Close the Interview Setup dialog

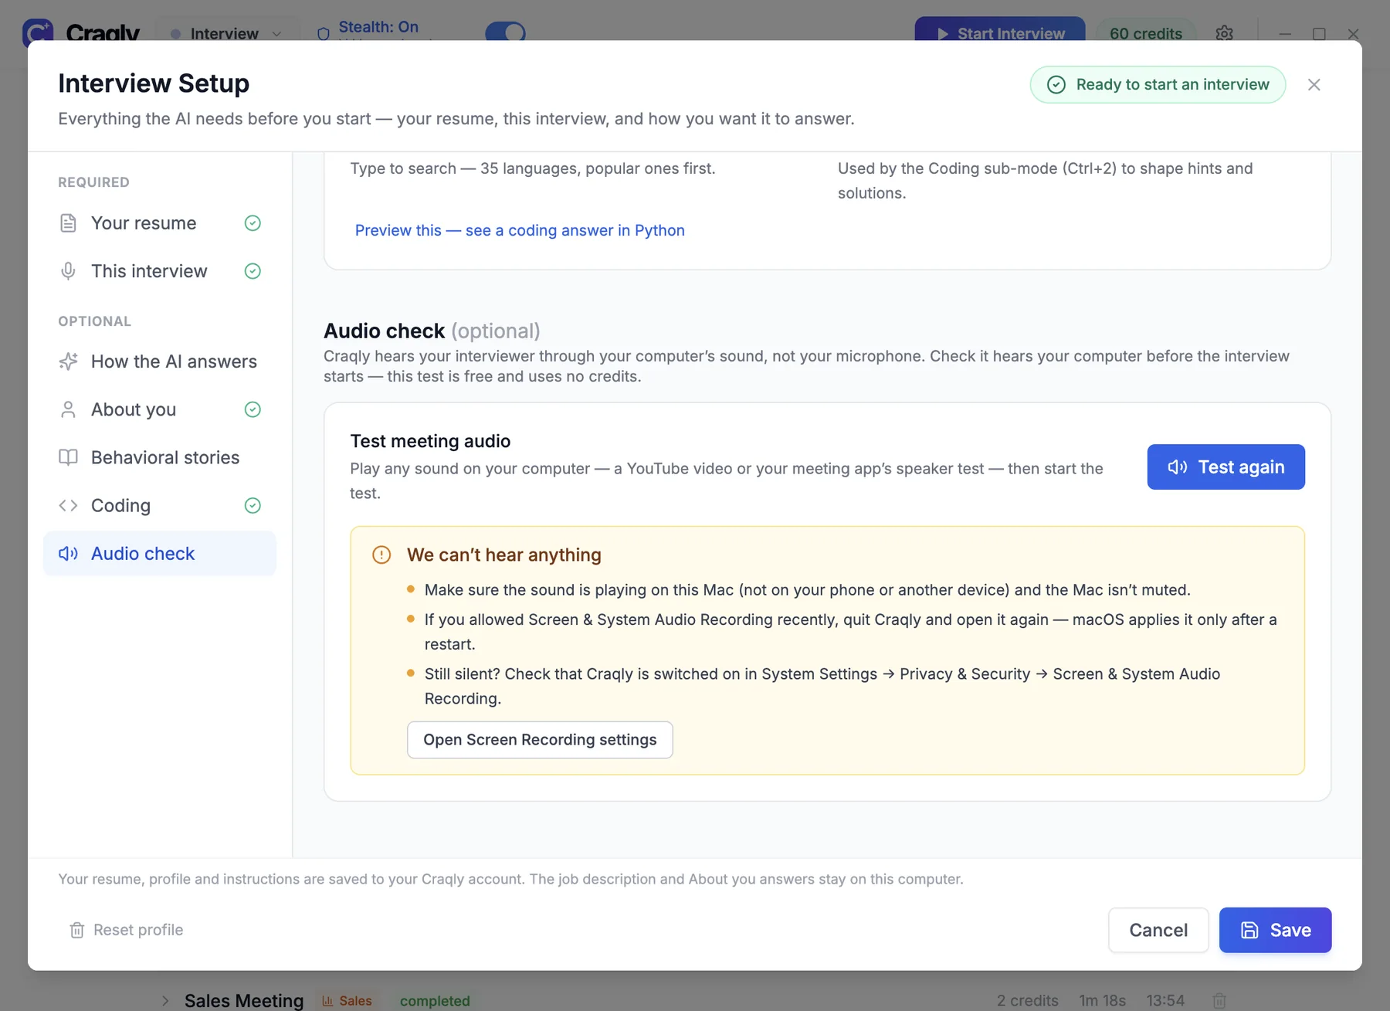1314,85
